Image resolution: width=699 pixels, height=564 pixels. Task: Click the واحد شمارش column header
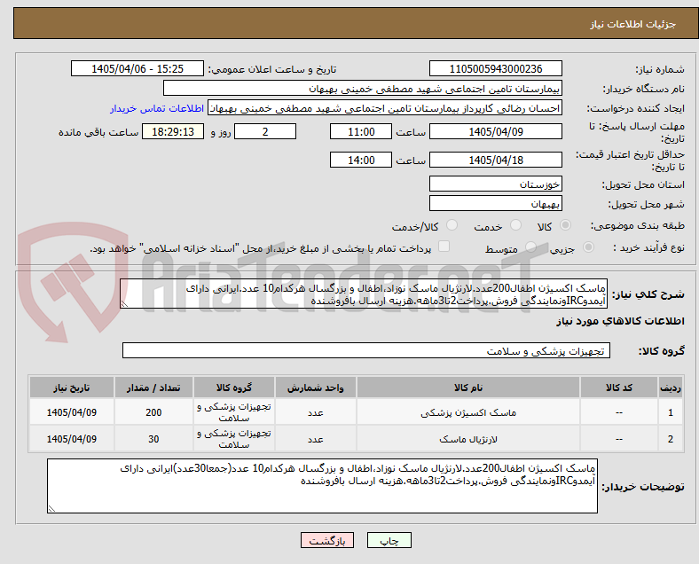316,388
